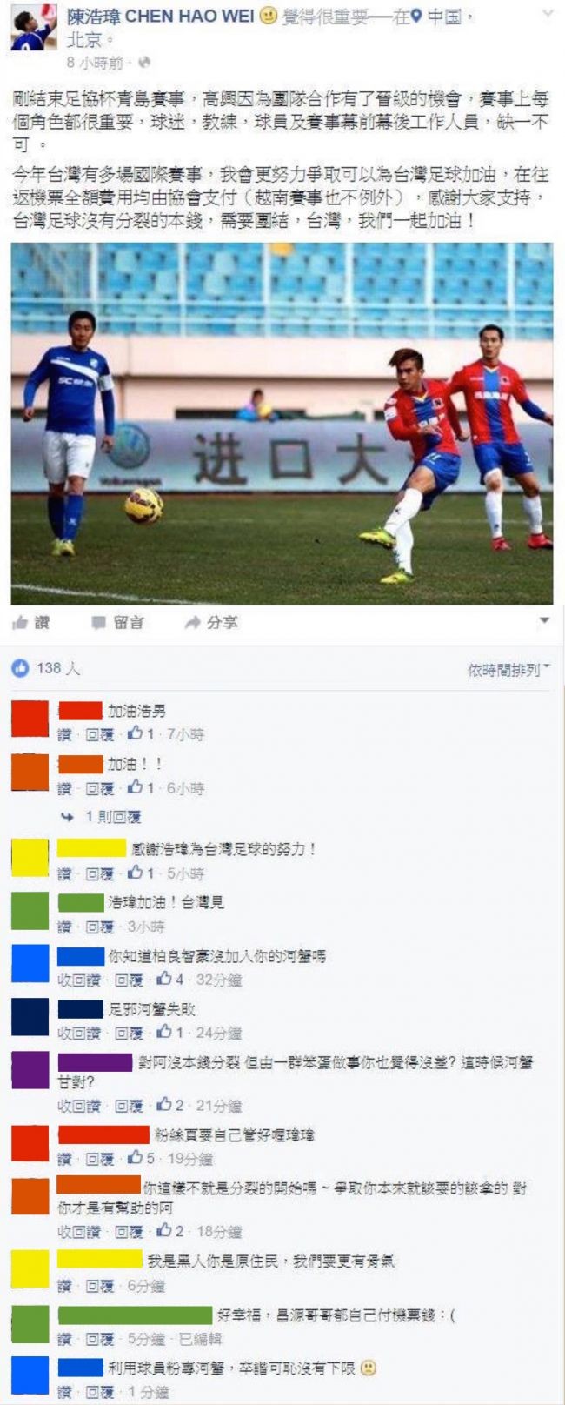Click the thumbs-up icon beside 138 人

tap(19, 668)
